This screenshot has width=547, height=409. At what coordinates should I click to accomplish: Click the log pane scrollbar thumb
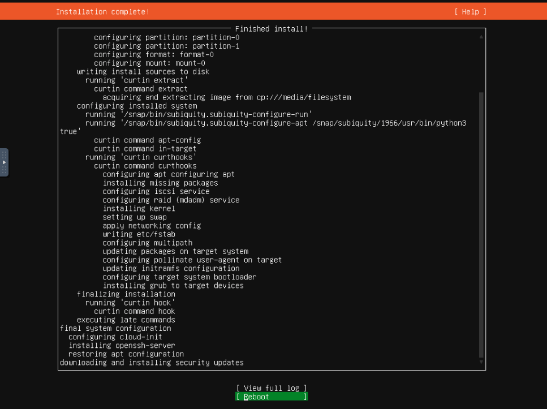pyautogui.click(x=481, y=225)
